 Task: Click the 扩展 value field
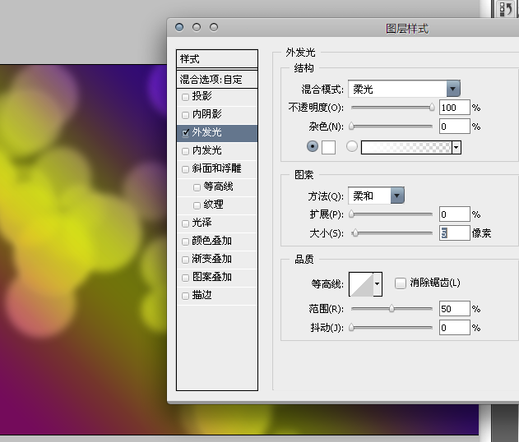click(x=455, y=214)
